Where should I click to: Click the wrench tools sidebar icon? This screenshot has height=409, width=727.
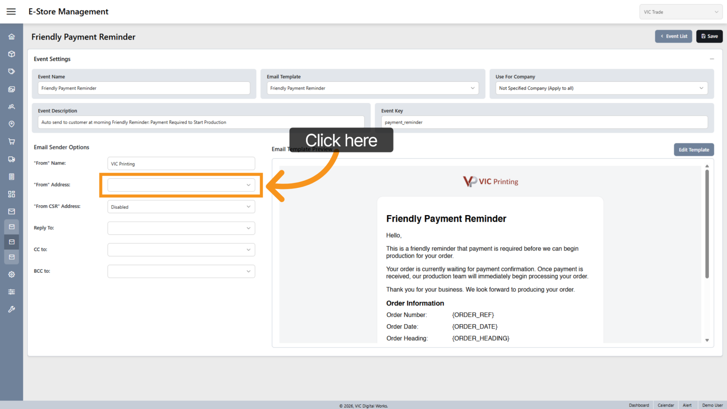point(12,309)
